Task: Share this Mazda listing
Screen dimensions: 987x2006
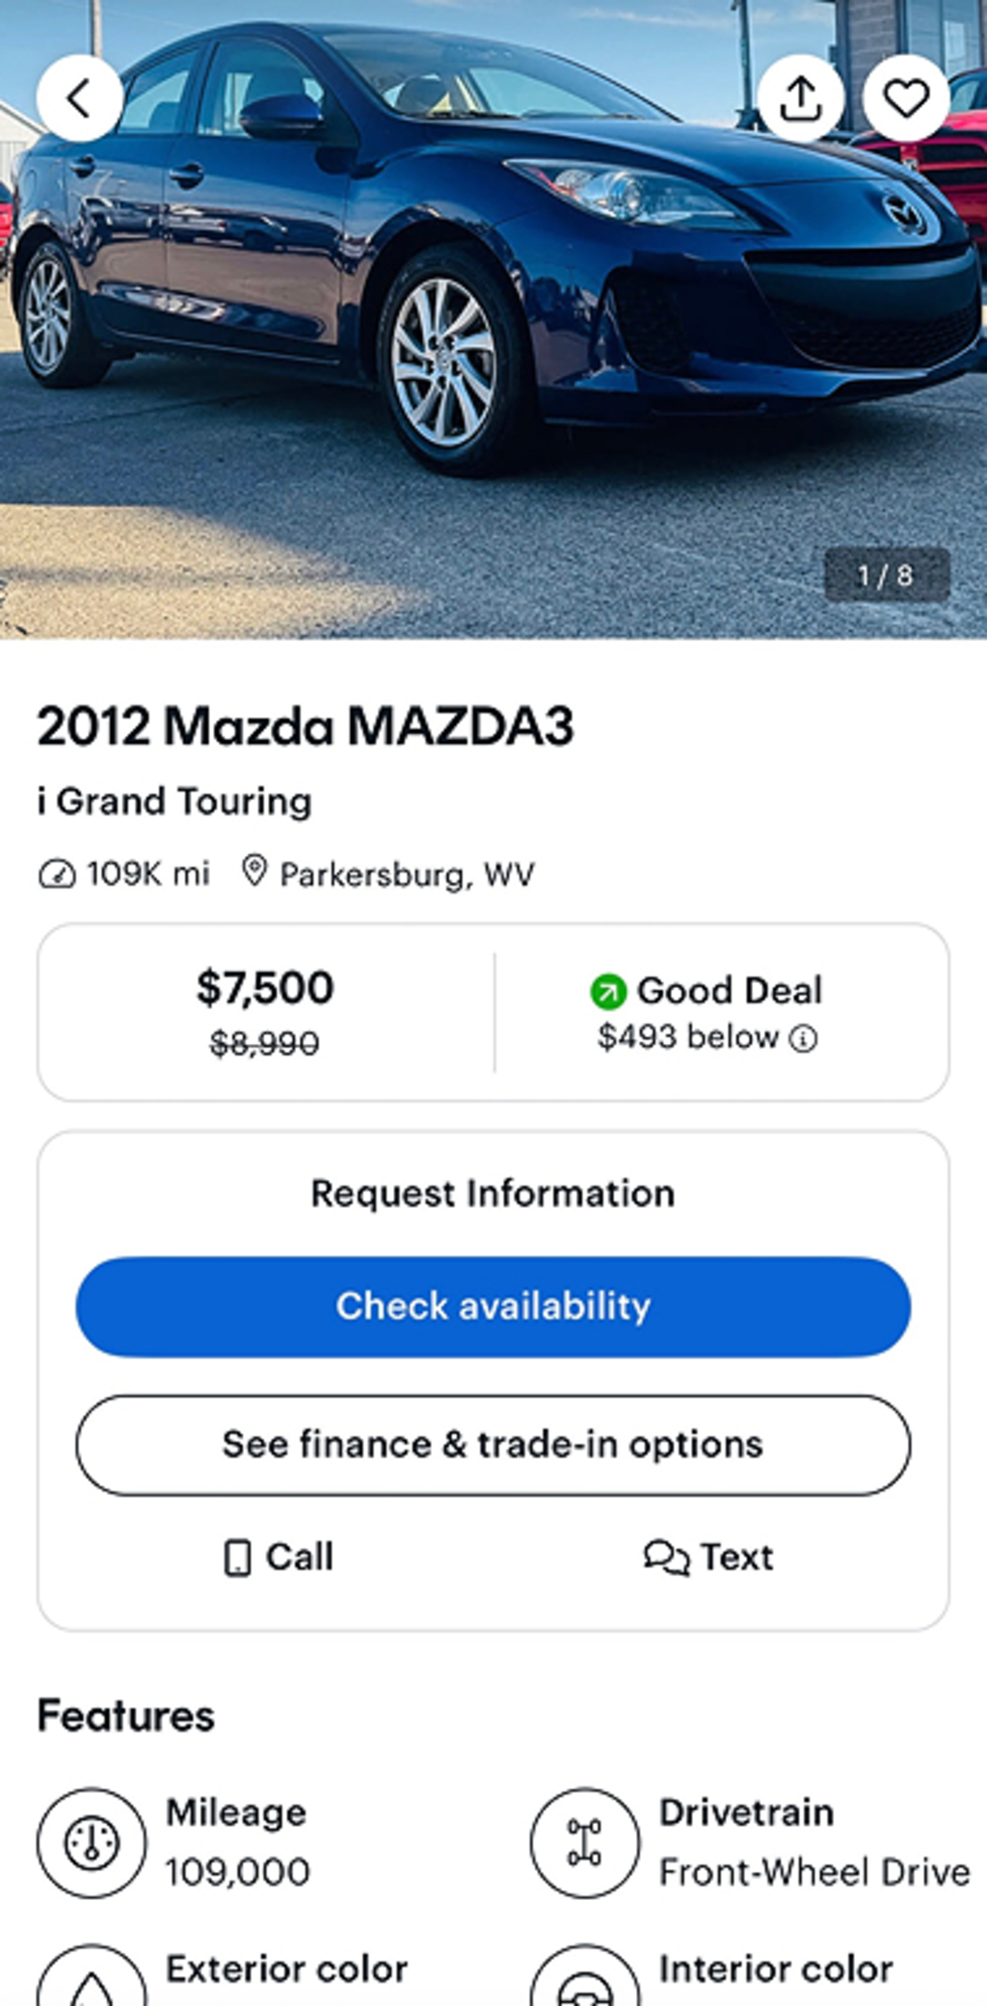Action: [800, 97]
